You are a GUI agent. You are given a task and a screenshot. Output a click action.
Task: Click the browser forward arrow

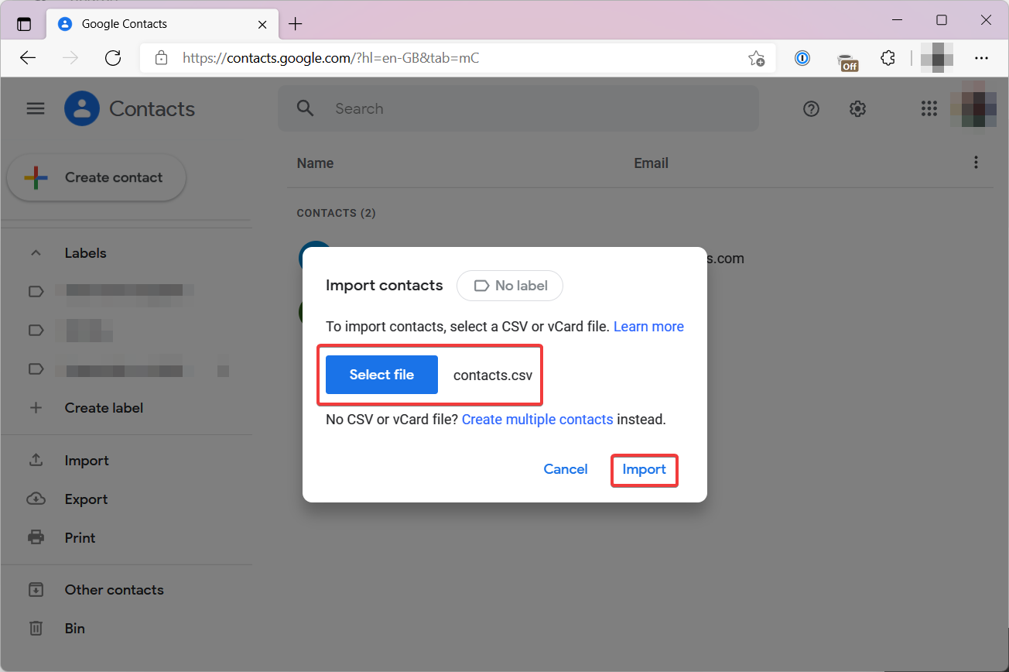click(x=70, y=58)
